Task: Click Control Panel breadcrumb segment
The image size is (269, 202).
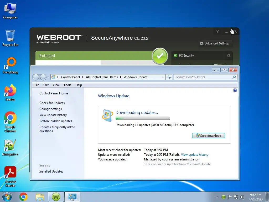Action: click(70, 77)
